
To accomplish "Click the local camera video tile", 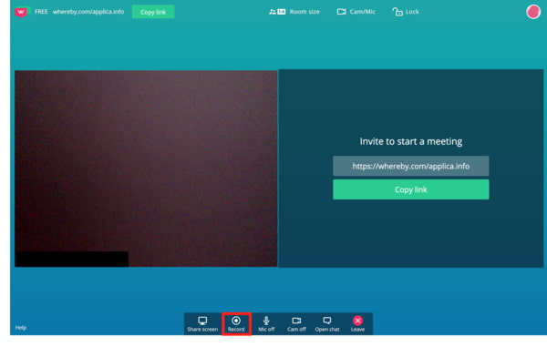I will [146, 168].
